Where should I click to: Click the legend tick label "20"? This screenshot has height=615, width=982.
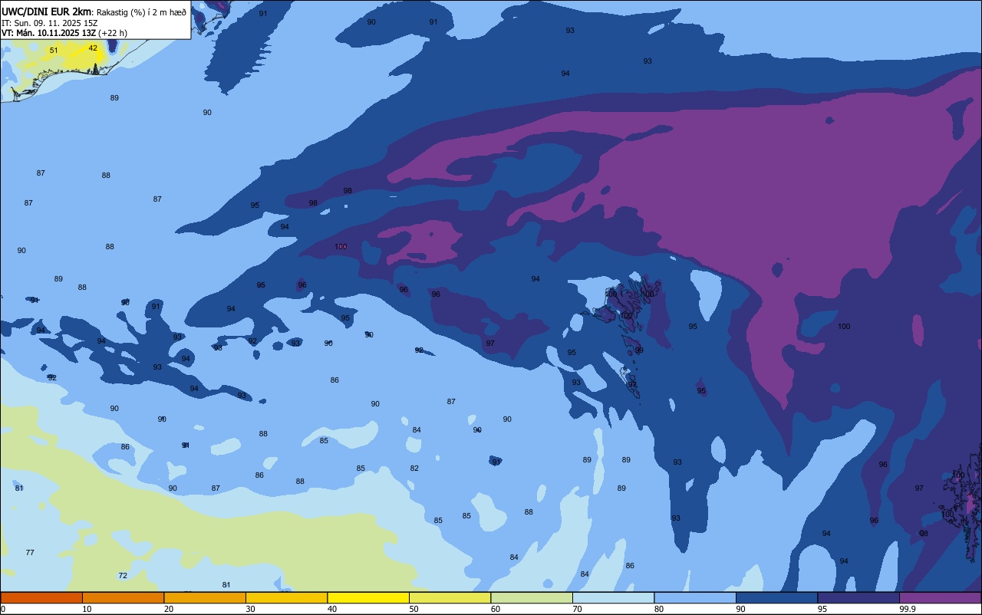click(x=169, y=609)
